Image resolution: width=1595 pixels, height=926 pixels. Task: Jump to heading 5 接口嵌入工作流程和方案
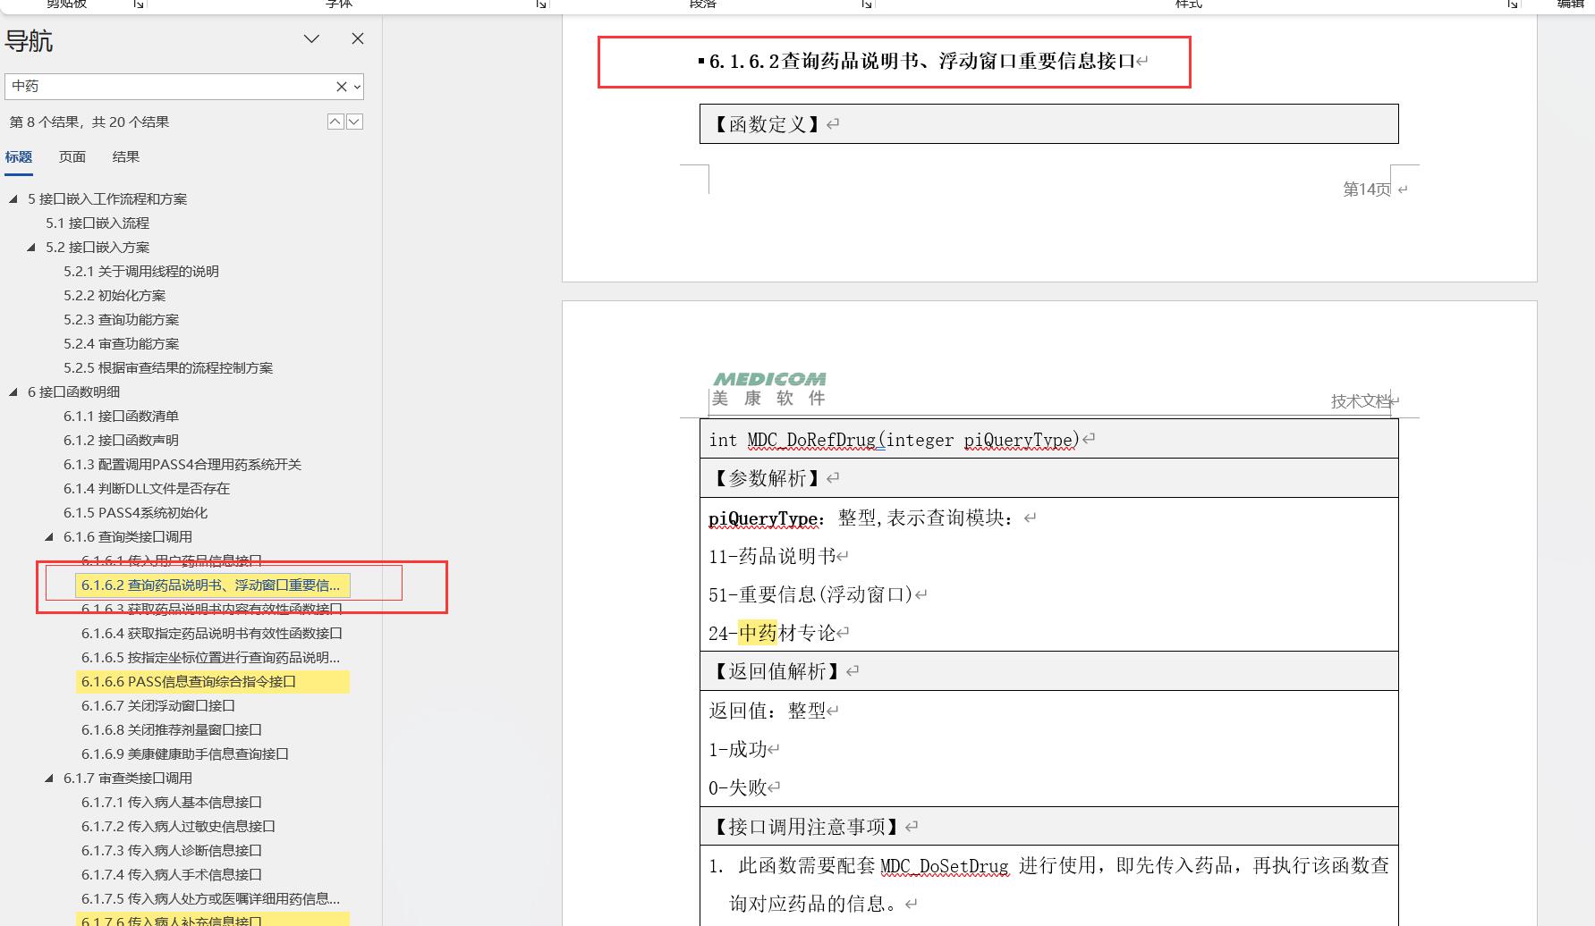(107, 199)
